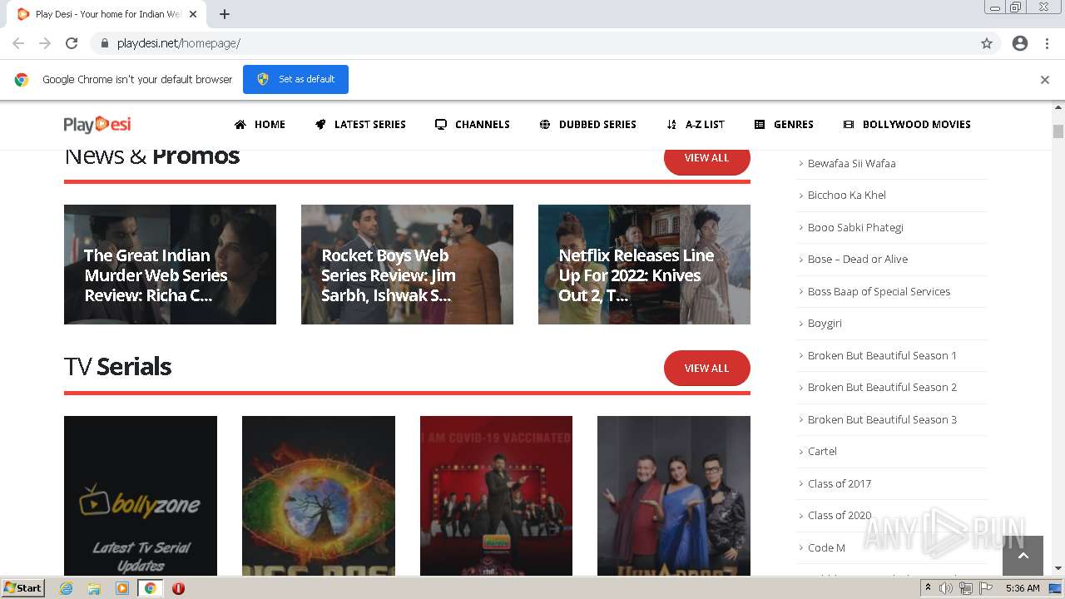This screenshot has width=1065, height=599.
Task: Open Broken But Beautiful Season 2 link
Action: coord(882,388)
